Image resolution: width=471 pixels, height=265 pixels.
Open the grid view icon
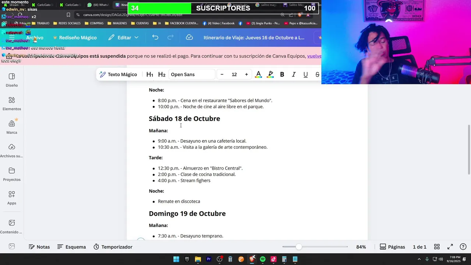tap(437, 247)
